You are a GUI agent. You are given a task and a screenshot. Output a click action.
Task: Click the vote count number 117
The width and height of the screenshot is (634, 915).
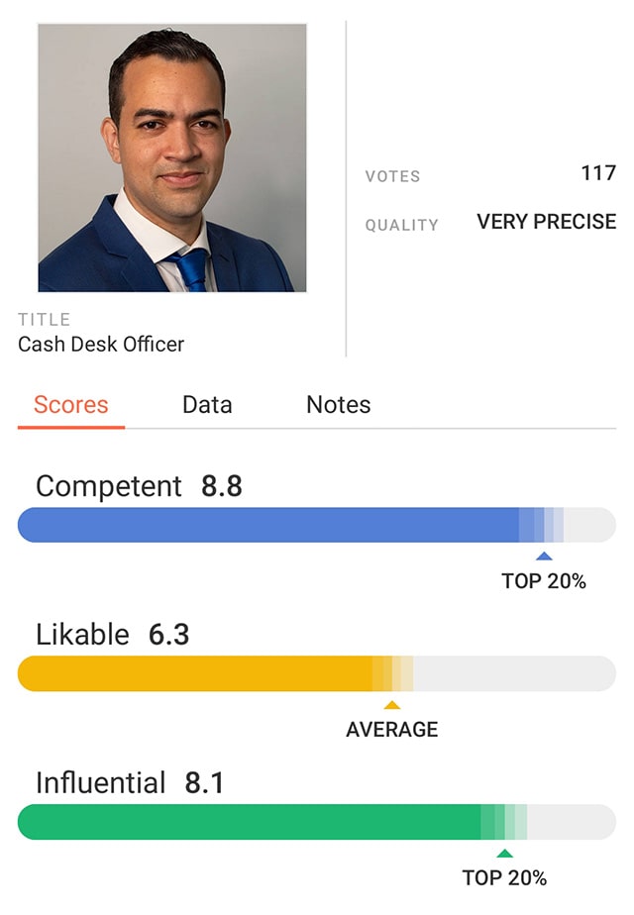598,174
